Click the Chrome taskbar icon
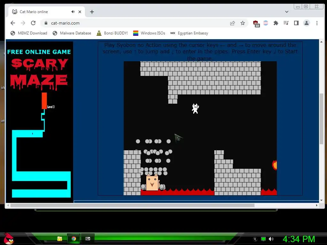The height and width of the screenshot is (245, 327). pos(74,239)
